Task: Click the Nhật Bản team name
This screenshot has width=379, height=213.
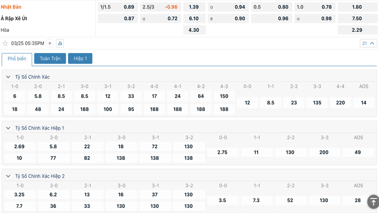Action: click(11, 7)
